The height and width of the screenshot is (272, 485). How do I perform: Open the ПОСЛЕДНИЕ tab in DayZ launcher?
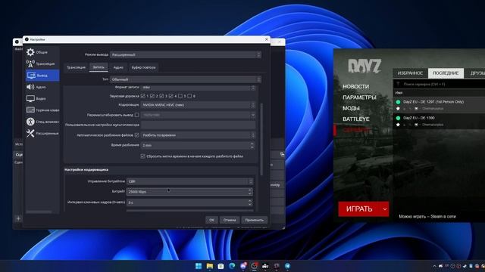tap(446, 73)
